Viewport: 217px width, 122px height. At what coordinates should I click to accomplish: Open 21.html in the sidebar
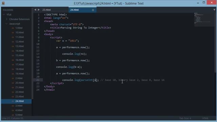click(x=20, y=87)
